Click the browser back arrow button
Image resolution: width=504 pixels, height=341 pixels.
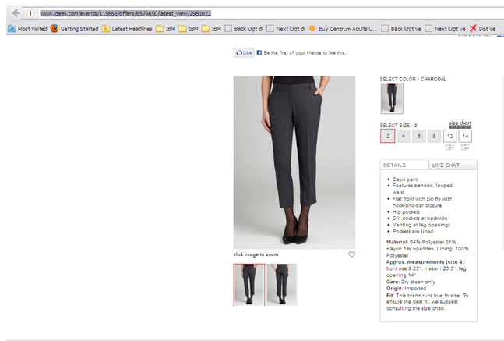[x=16, y=13]
